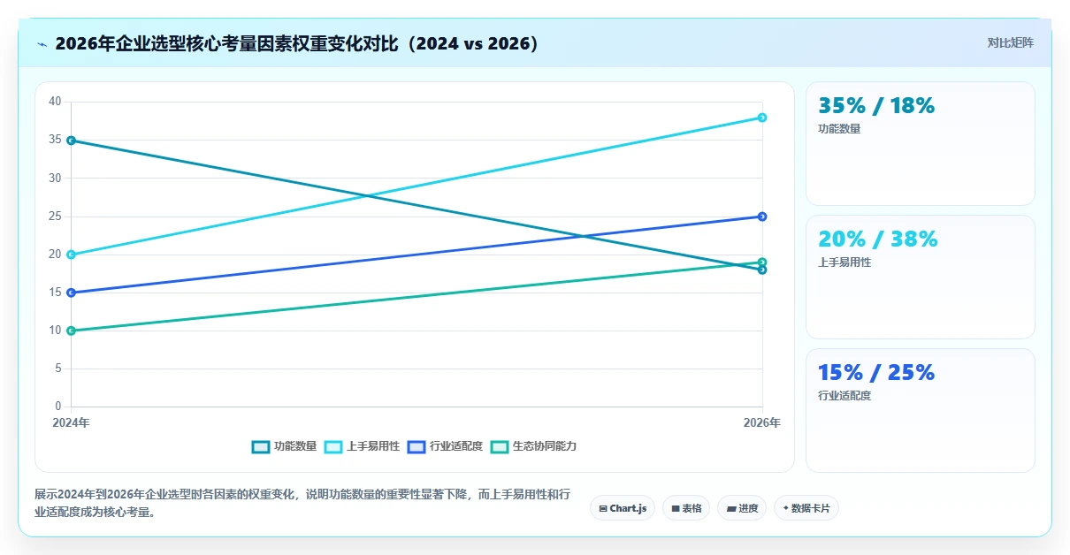Click the y-axis value 40
1070x555 pixels.
point(55,102)
